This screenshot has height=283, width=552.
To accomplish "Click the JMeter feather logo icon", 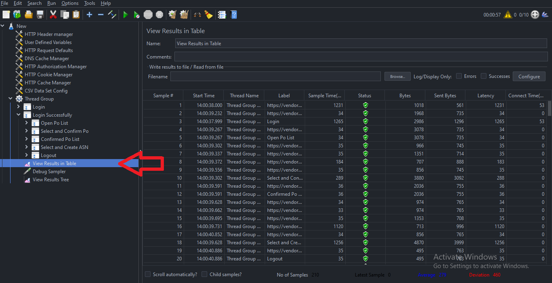I will coord(546,15).
